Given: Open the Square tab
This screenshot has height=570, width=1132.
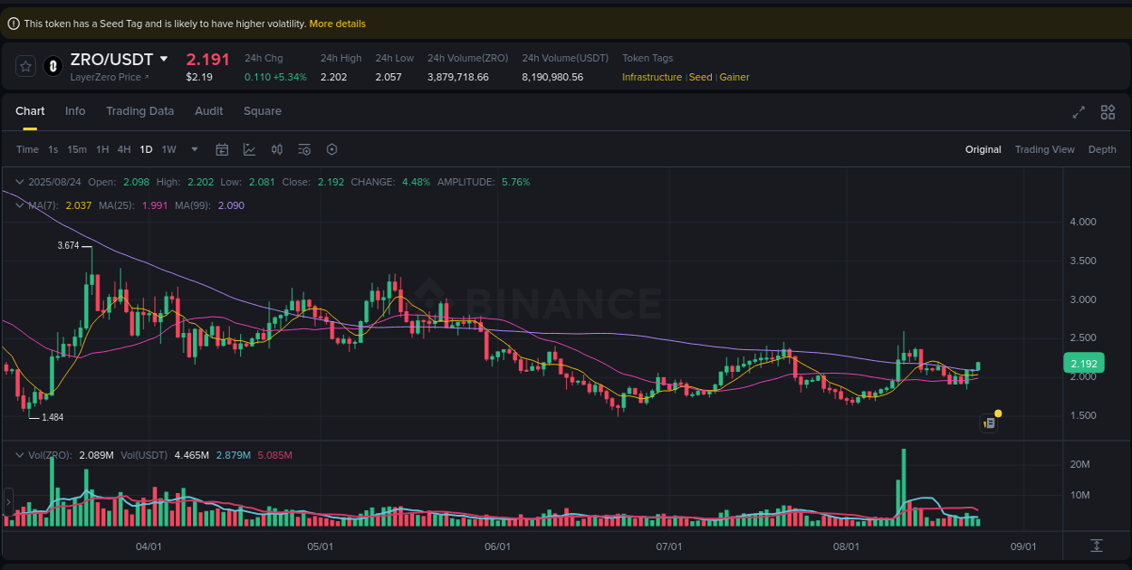Looking at the screenshot, I should pos(263,110).
